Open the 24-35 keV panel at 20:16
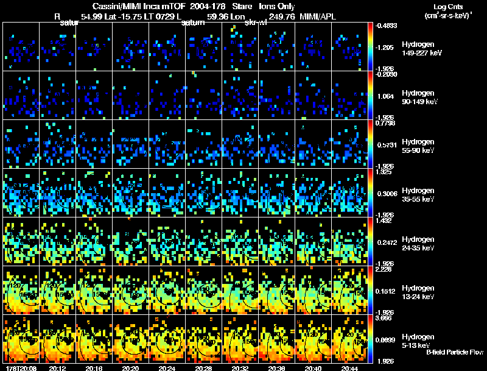This screenshot has width=487, height=371. (94, 241)
